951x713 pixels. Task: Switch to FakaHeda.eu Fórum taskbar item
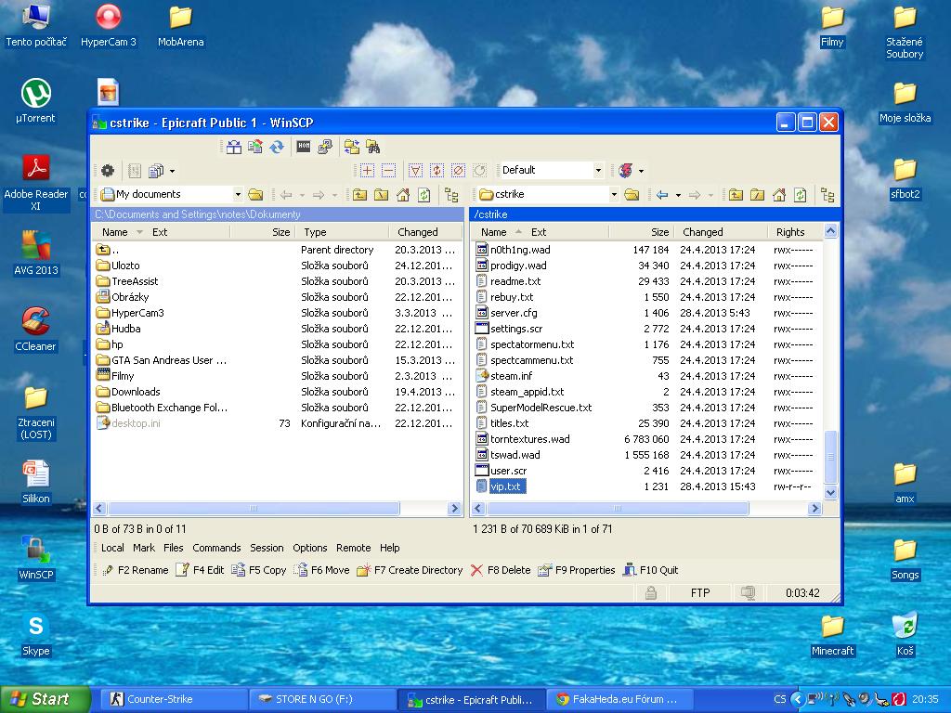pyautogui.click(x=621, y=699)
